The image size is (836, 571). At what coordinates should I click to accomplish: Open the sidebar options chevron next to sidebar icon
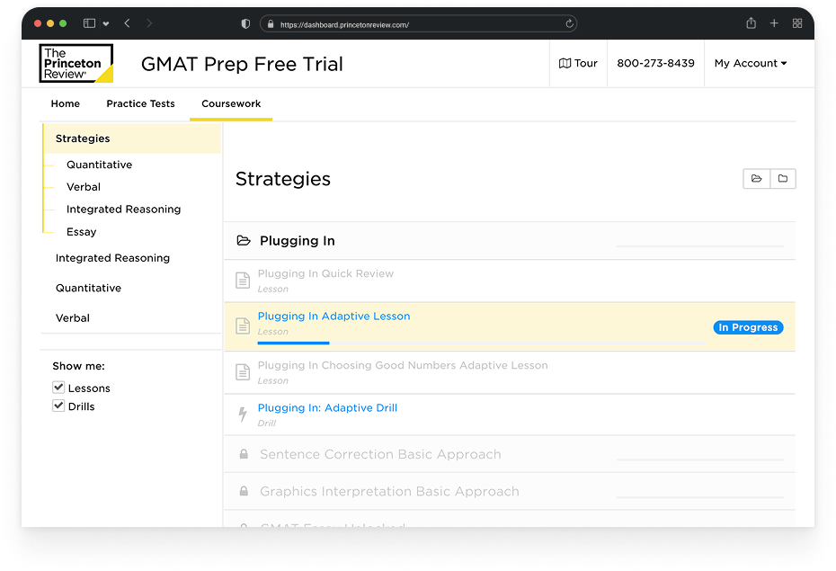point(107,23)
